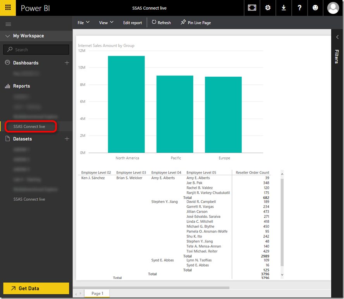Click the Lynn N. Tsoflias row
Image resolution: width=344 pixels, height=299 pixels.
(199, 260)
